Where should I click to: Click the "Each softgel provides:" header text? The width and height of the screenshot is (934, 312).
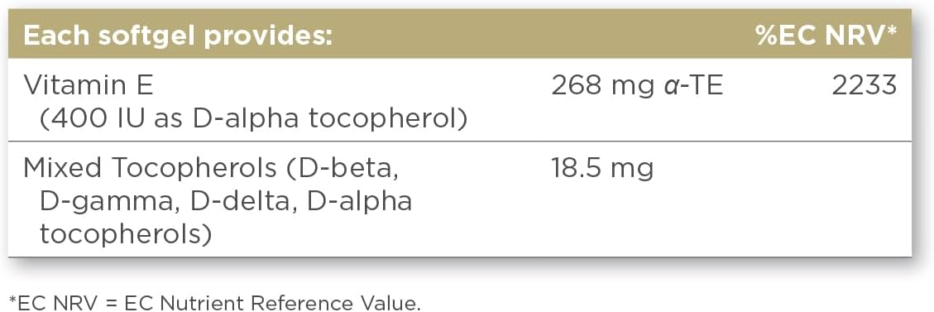coord(177,37)
